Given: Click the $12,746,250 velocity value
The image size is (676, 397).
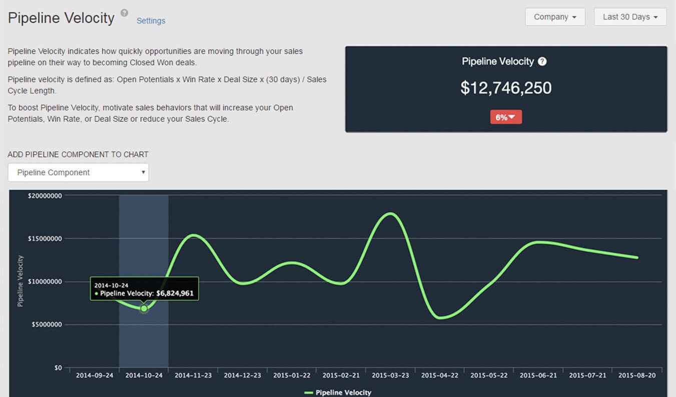Looking at the screenshot, I should 506,88.
